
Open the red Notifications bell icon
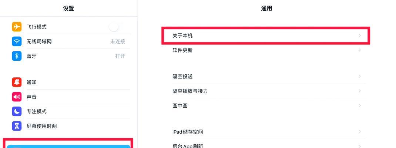(17, 83)
